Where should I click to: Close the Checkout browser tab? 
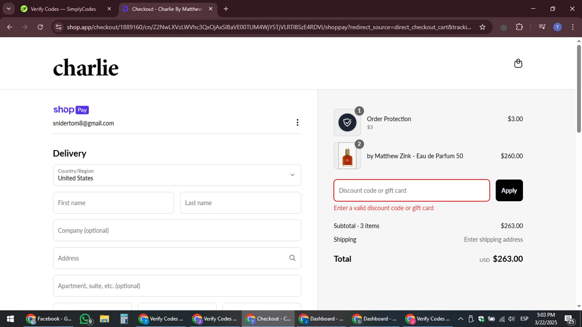pyautogui.click(x=210, y=9)
